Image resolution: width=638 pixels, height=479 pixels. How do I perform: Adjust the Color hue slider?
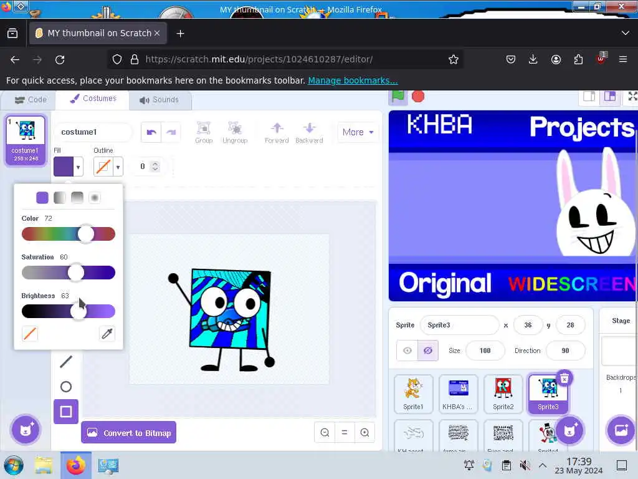point(69,234)
